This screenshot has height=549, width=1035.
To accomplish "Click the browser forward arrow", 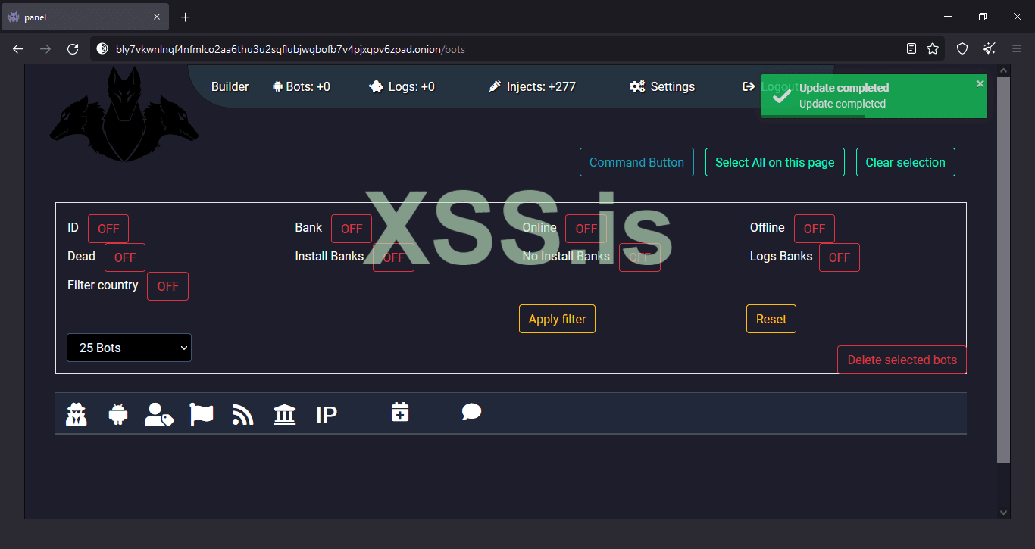I will (x=45, y=49).
